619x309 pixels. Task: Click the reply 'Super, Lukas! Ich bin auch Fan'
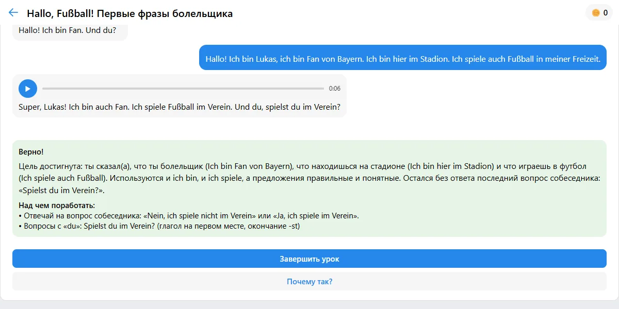coord(180,108)
